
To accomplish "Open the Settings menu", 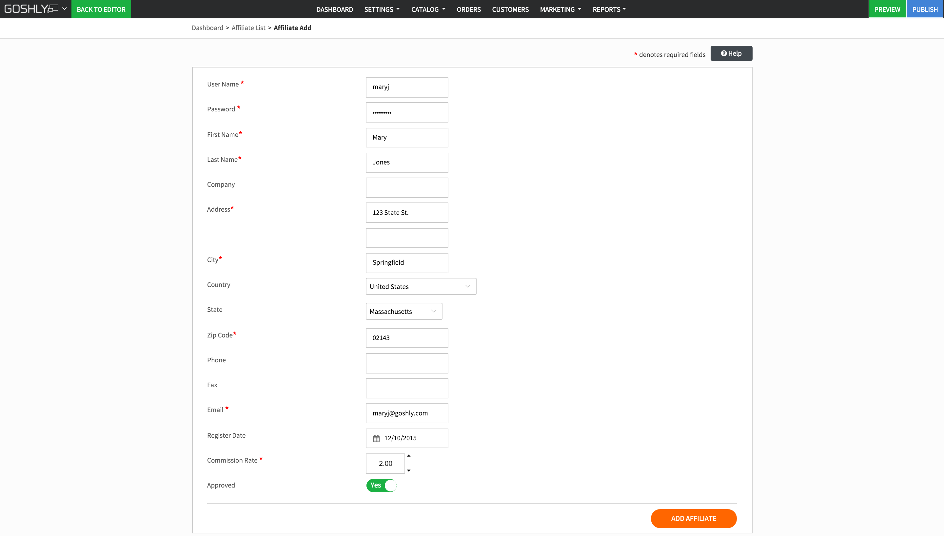I will 382,9.
